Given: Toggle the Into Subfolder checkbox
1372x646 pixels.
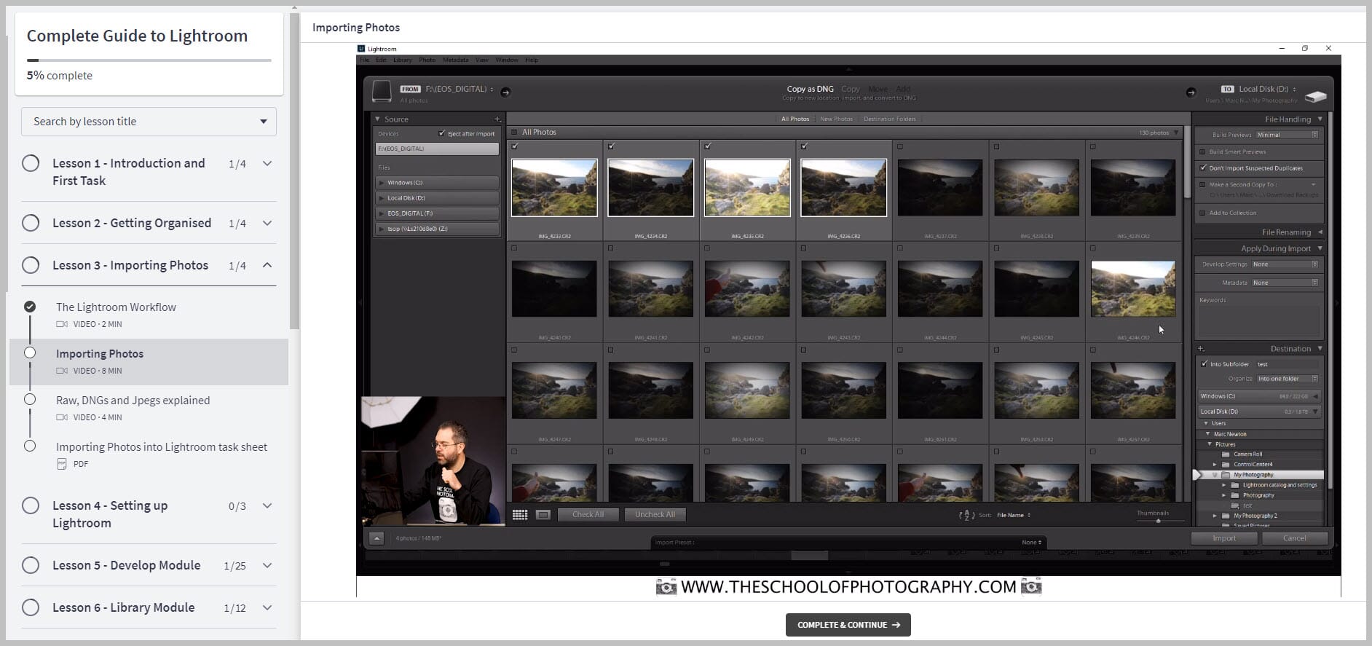Looking at the screenshot, I should [x=1204, y=363].
